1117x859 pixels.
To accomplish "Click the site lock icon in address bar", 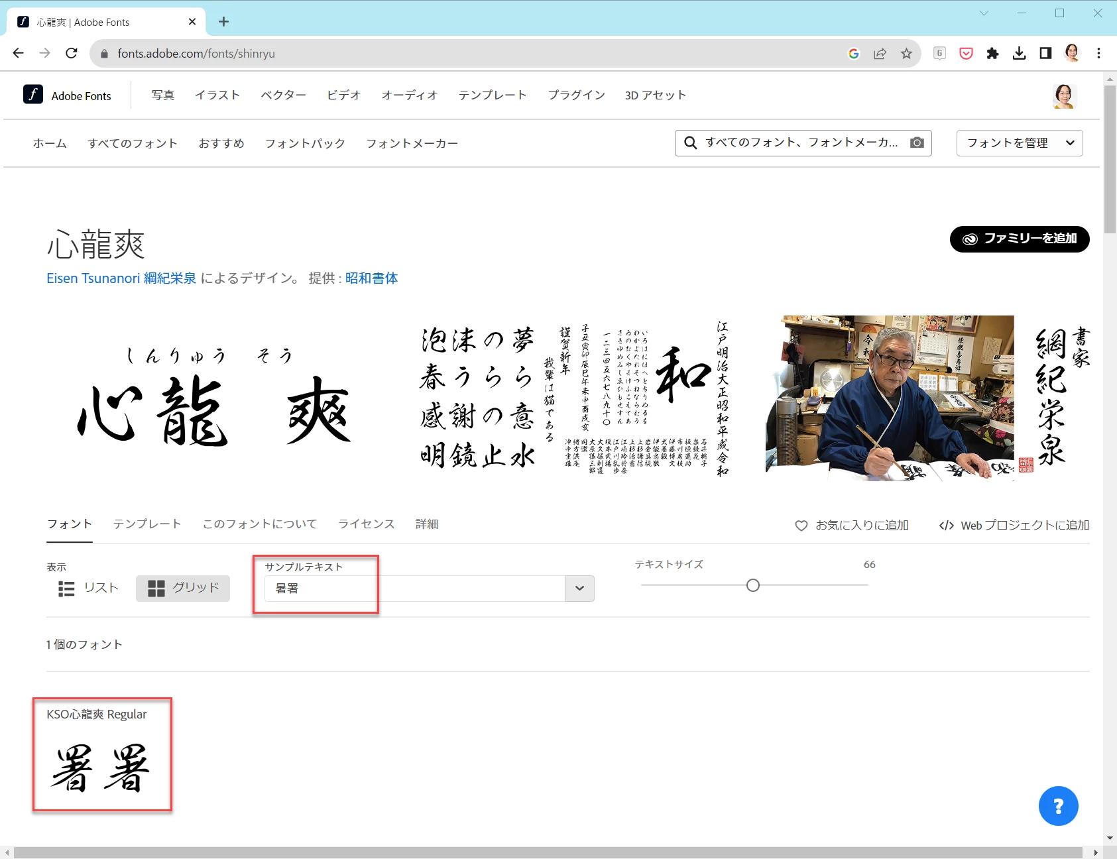I will click(x=104, y=54).
